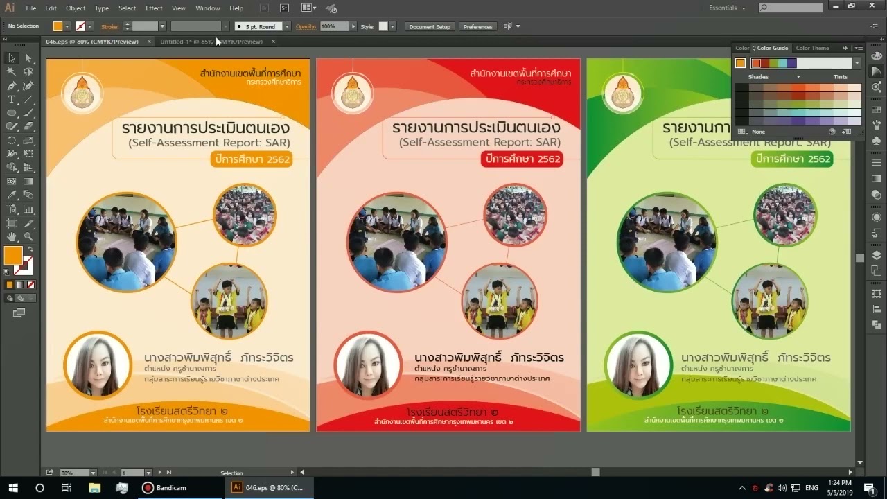Open the Object menu
This screenshot has width=887, height=499.
point(76,8)
